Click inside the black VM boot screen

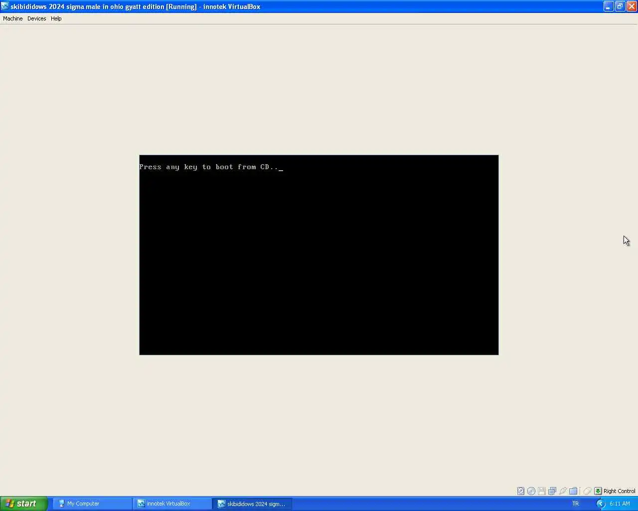319,255
